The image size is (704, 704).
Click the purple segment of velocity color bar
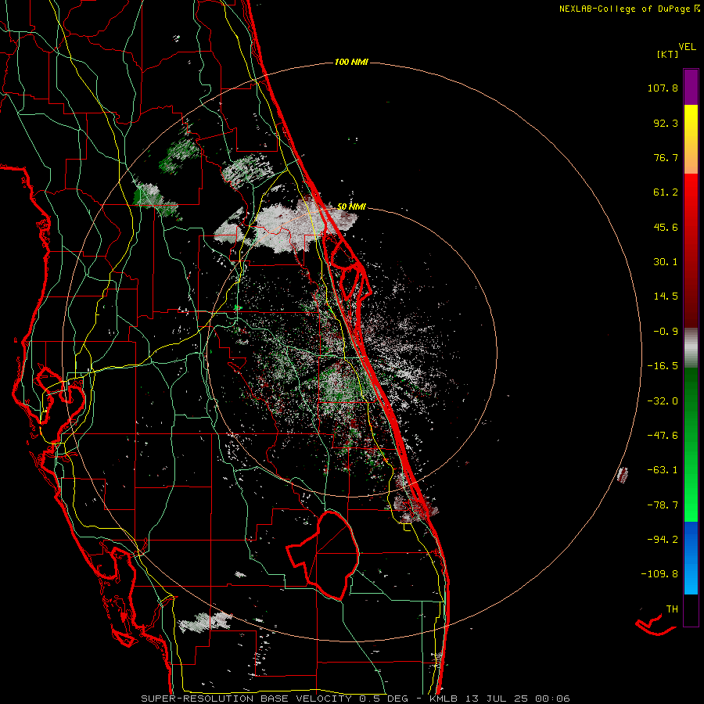[691, 87]
